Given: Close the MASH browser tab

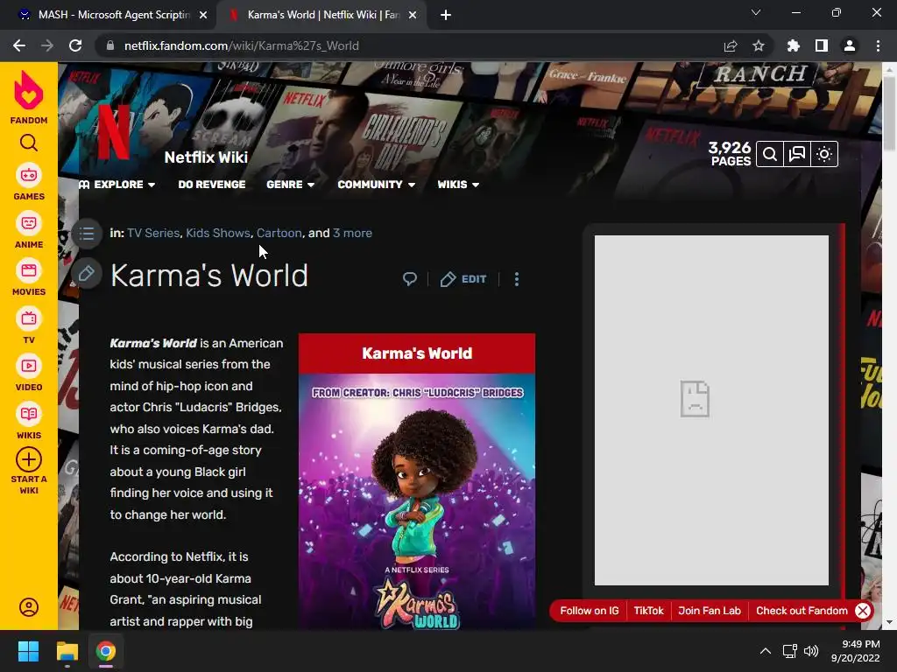Looking at the screenshot, I should (x=203, y=15).
